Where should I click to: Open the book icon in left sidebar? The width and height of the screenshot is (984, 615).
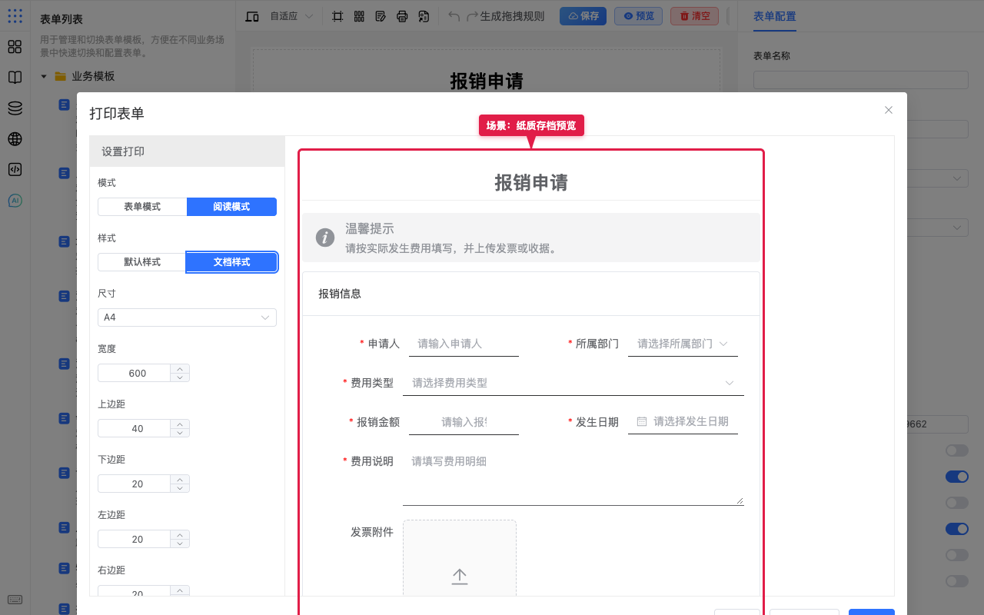coord(15,78)
